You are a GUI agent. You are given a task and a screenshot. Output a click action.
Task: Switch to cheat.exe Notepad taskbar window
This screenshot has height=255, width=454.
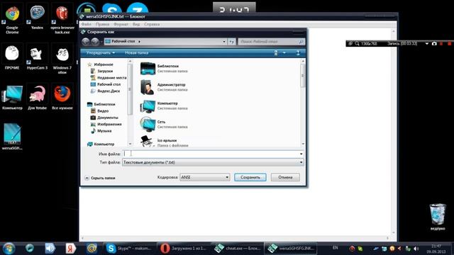pos(238,249)
